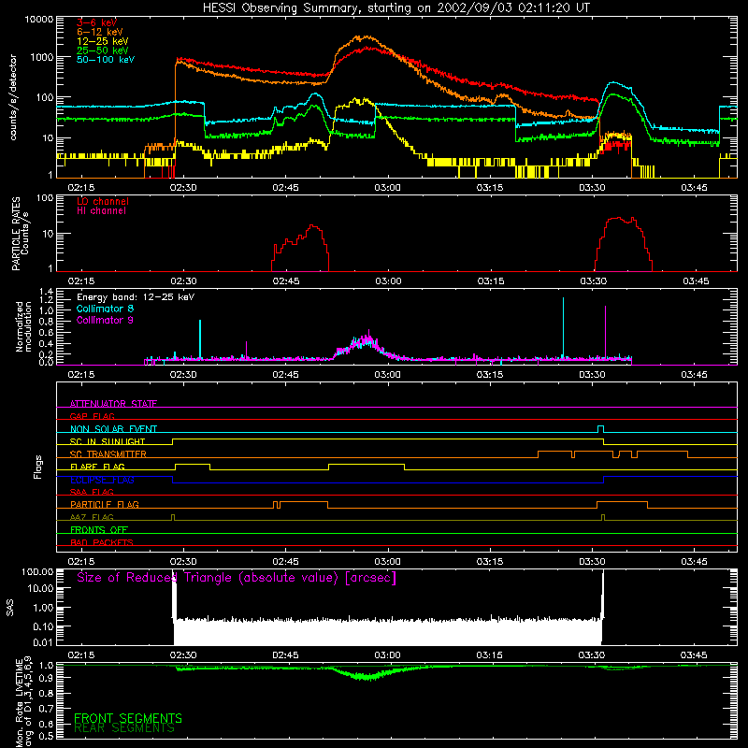Click the 0.7 livetime axis tick value
748x748 pixels.
(x=47, y=708)
